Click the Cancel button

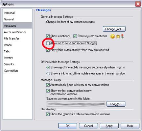[x=88, y=126]
